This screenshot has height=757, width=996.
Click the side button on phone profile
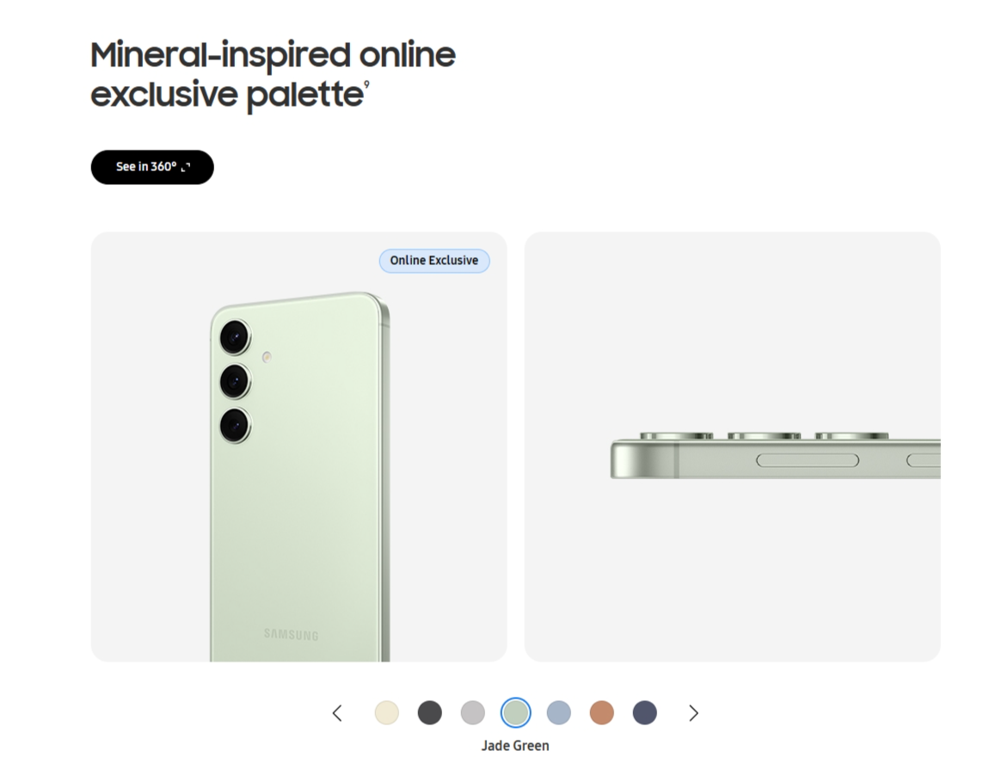(808, 460)
